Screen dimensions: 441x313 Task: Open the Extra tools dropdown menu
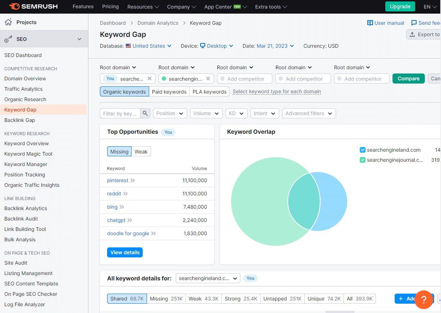coord(271,7)
